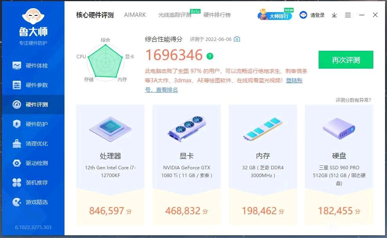Click the 大师排行 badge button
387x238 pixels.
275,15
